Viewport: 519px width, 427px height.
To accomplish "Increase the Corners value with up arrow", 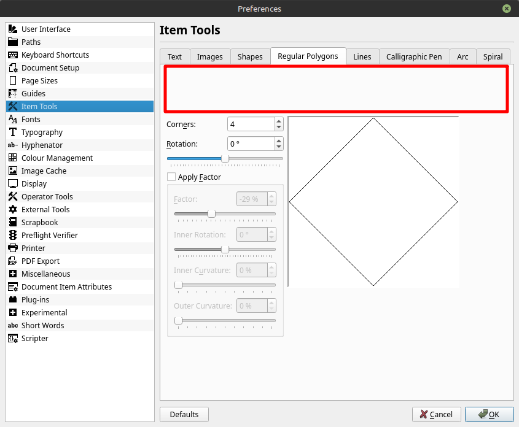I will (x=279, y=121).
